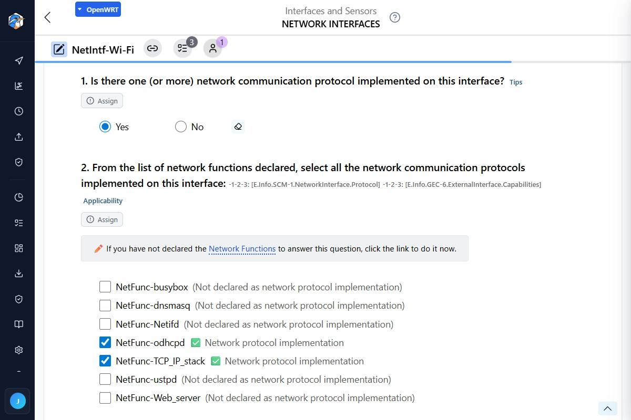Select the Yes radio button

(105, 127)
